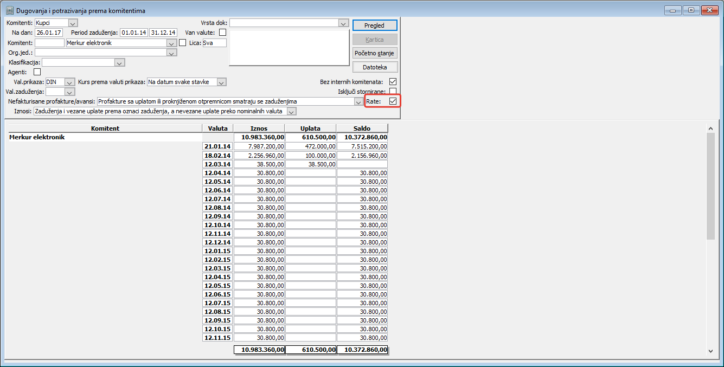
Task: Check the Van valute checkbox
Action: 222,33
